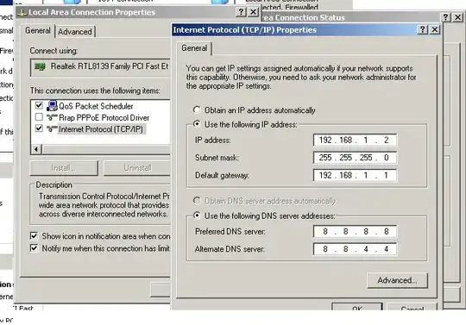
Task: Select Obtain an IP address automatically
Action: (197, 109)
